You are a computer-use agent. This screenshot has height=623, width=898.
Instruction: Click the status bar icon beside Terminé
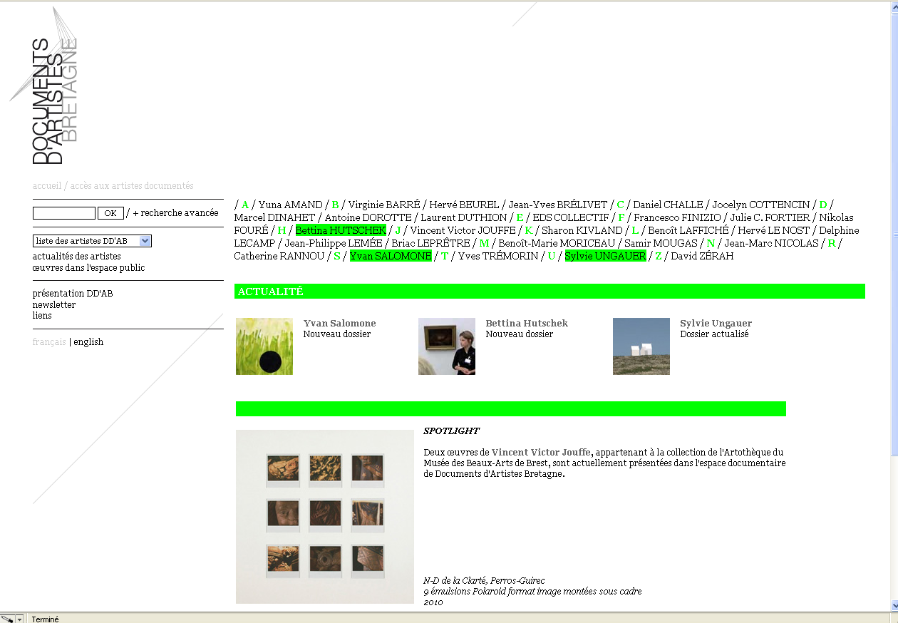7,619
